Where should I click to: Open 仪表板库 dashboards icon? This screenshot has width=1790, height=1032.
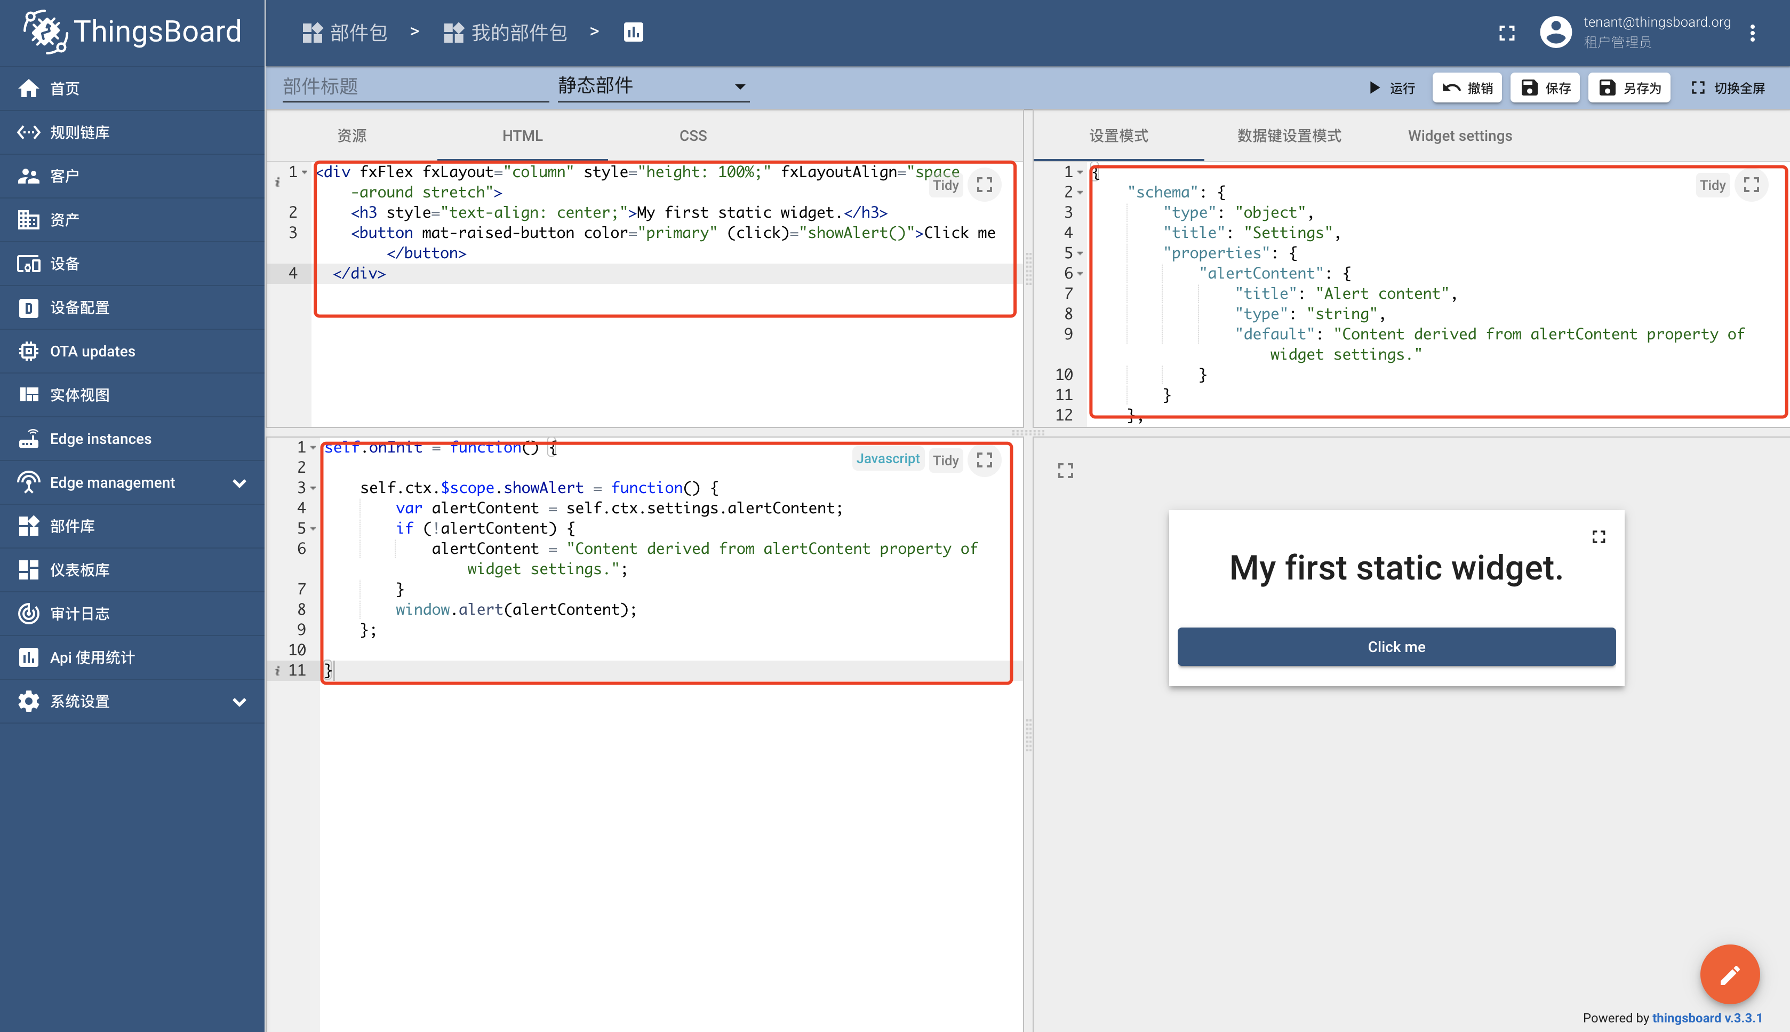(x=28, y=570)
